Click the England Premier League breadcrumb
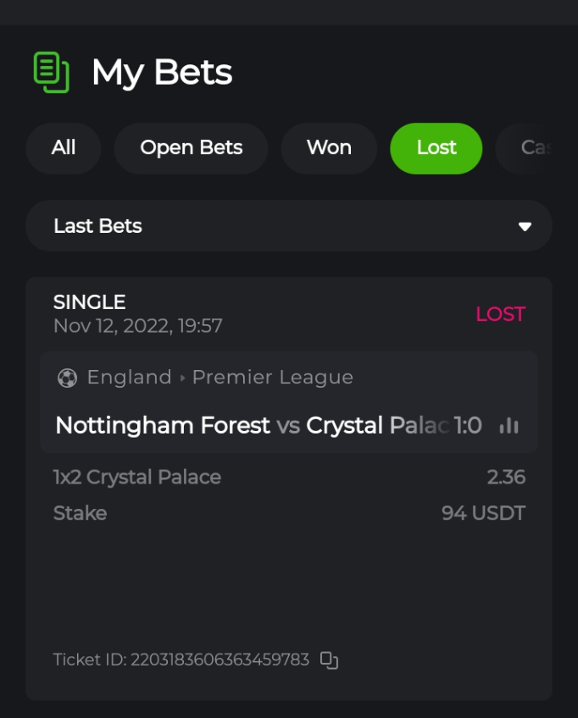This screenshot has width=578, height=718. coord(220,378)
